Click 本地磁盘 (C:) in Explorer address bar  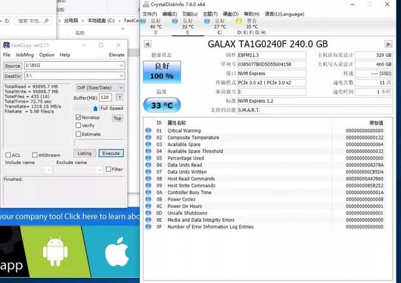(101, 21)
